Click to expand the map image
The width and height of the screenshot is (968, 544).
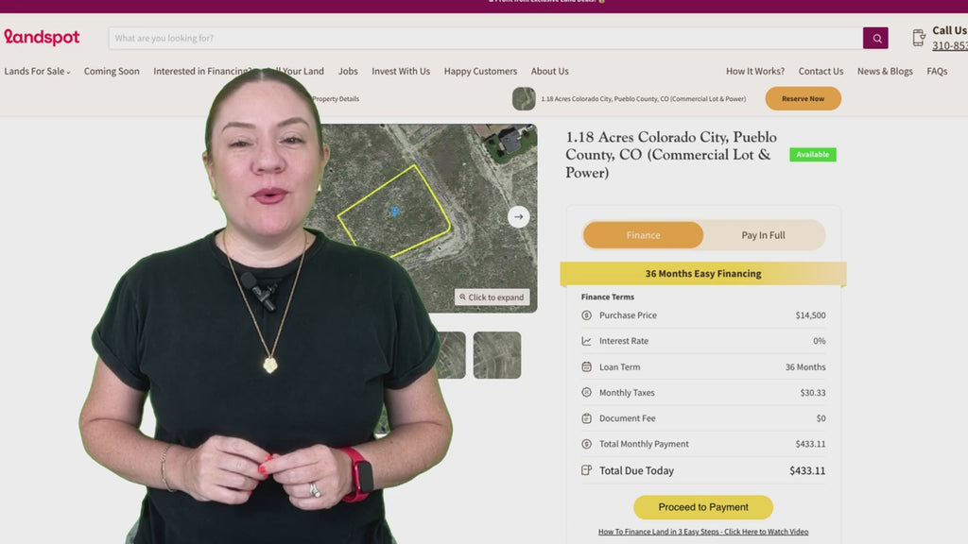pos(491,297)
